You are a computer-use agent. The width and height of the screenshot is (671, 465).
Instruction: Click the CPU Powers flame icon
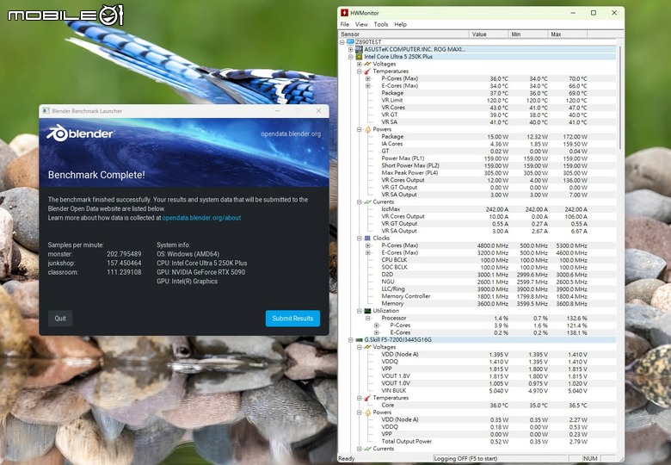(x=367, y=129)
